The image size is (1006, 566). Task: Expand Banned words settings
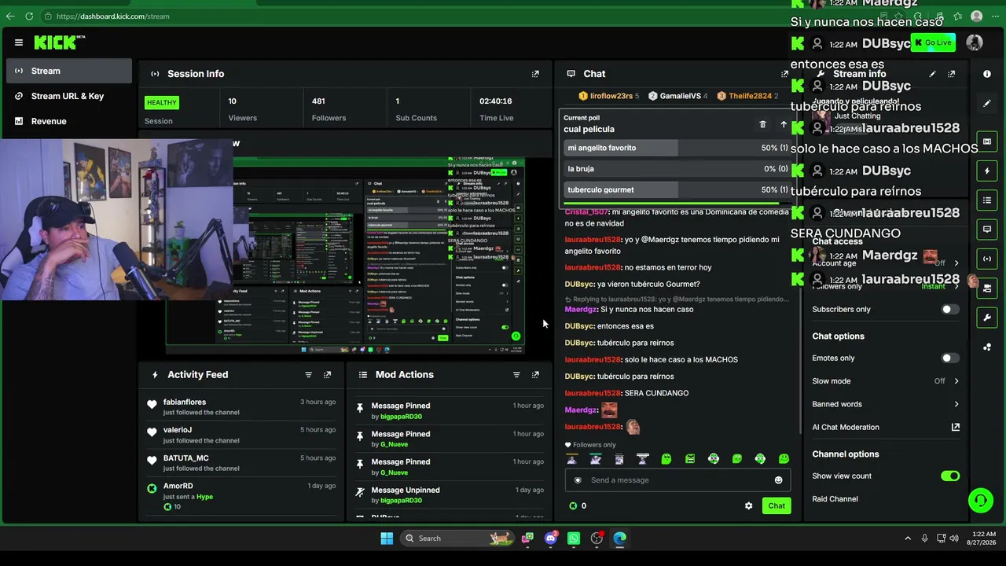coord(956,404)
